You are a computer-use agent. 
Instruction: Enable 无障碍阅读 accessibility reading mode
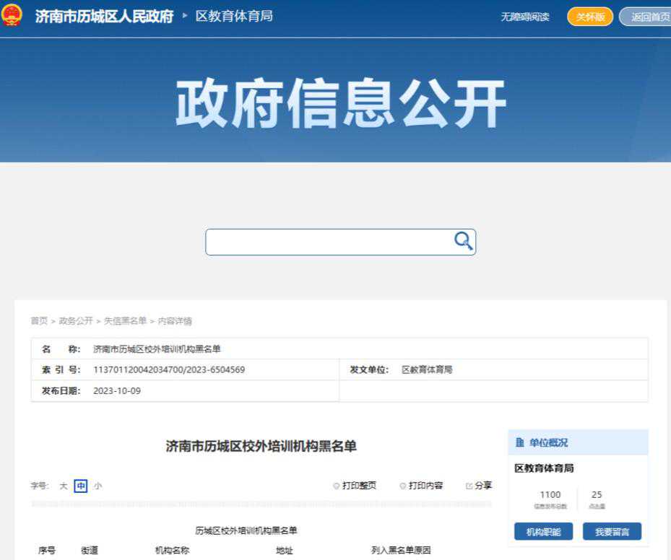pyautogui.click(x=525, y=17)
